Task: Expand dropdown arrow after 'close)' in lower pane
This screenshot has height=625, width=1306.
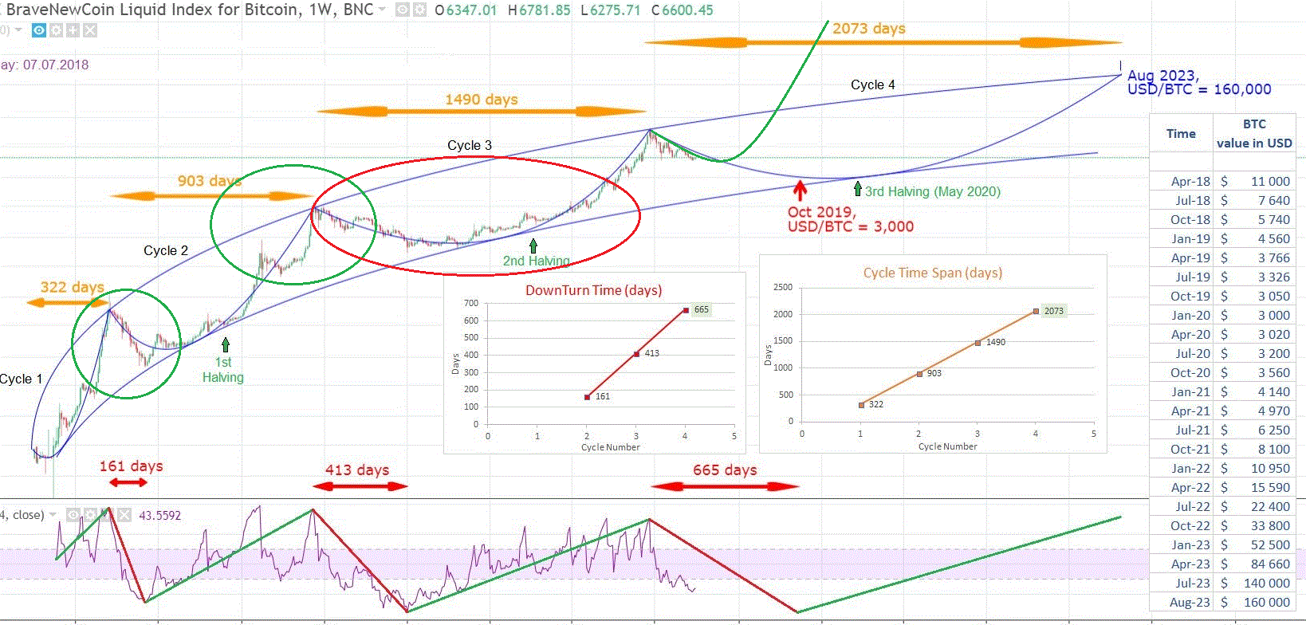Action: (53, 515)
